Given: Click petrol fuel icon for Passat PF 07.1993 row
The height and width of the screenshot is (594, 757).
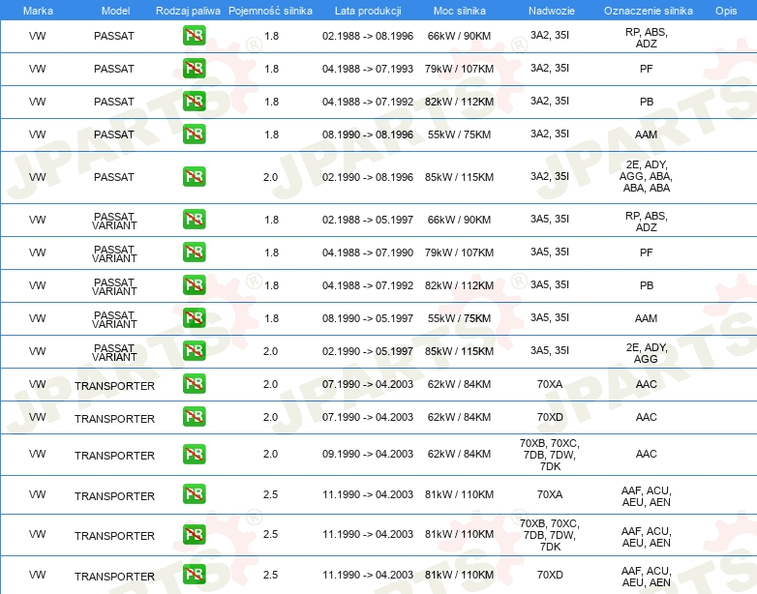Looking at the screenshot, I should point(194,69).
